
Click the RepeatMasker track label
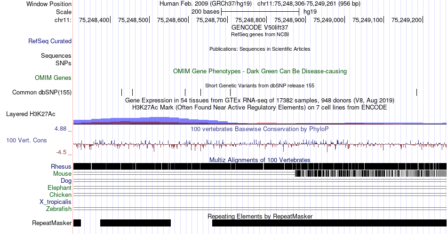click(x=52, y=223)
